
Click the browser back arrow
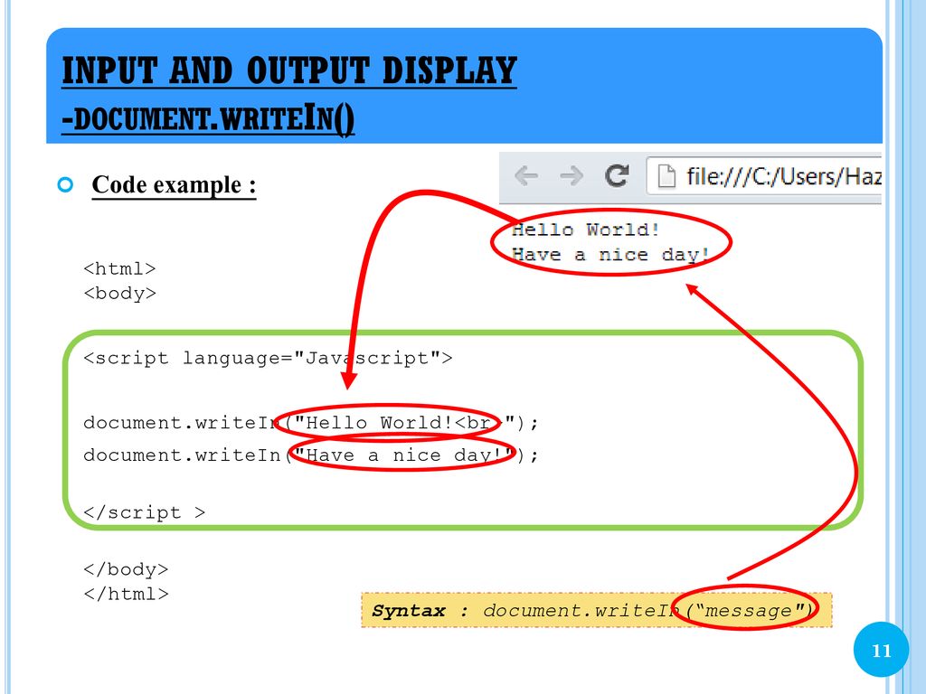click(525, 176)
